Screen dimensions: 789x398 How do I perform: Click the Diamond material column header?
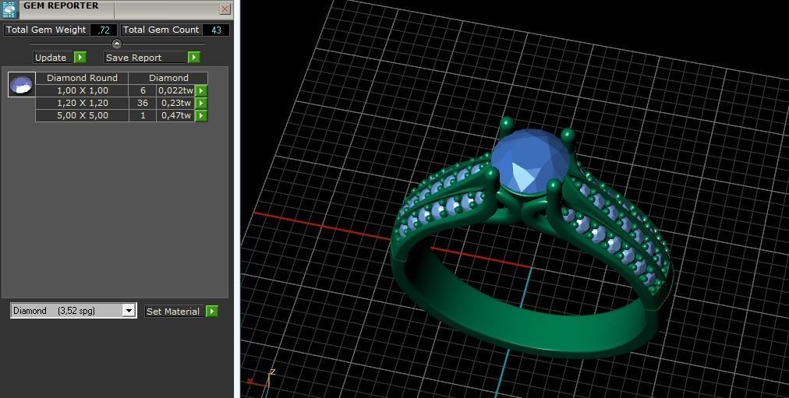pyautogui.click(x=168, y=78)
